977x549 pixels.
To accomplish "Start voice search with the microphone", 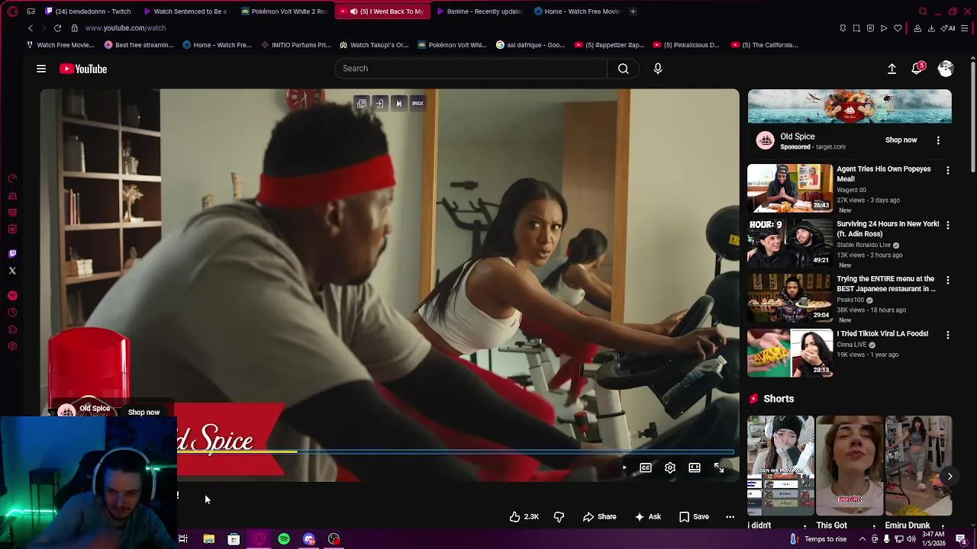I will [x=658, y=69].
